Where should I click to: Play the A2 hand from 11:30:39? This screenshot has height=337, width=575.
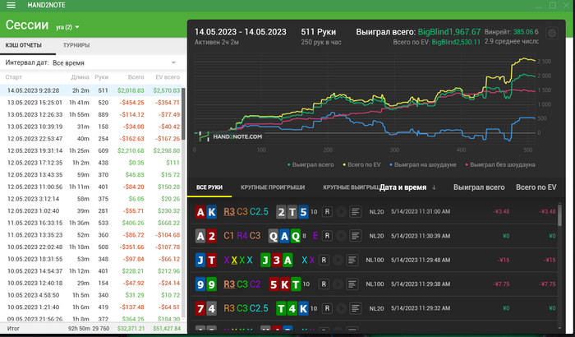pos(341,236)
